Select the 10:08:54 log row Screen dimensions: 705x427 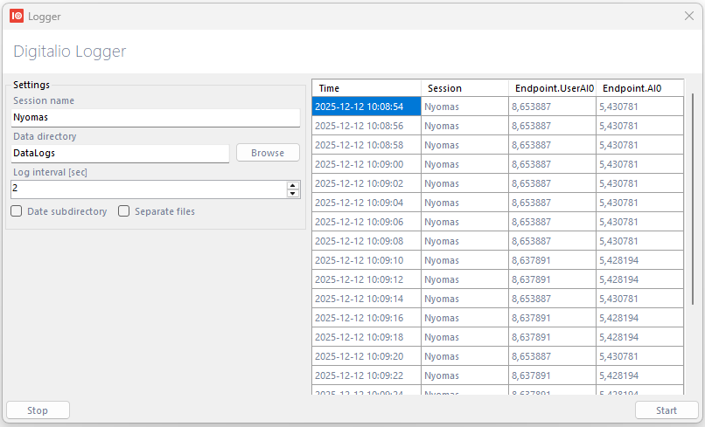click(498, 107)
